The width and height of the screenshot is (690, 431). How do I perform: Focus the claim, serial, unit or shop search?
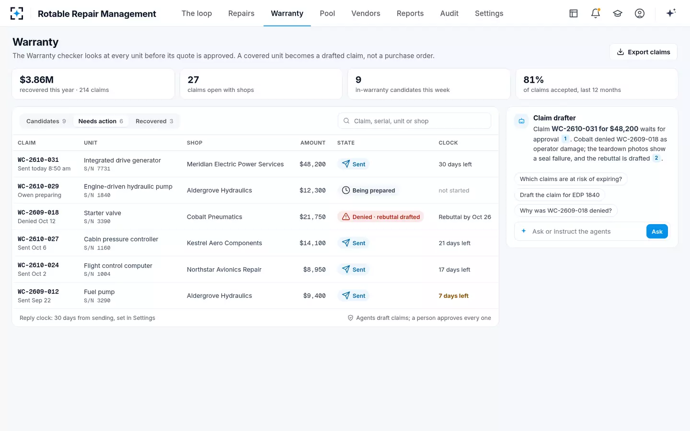point(414,121)
